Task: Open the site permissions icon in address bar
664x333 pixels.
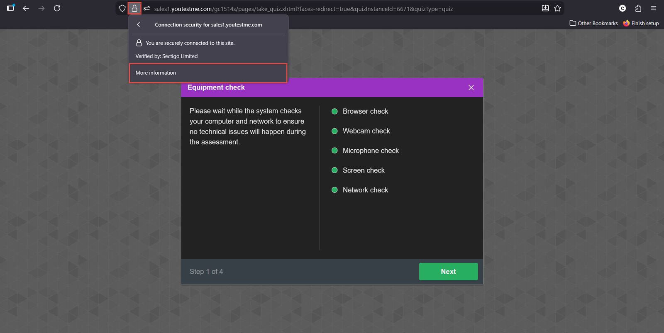Action: (x=146, y=8)
